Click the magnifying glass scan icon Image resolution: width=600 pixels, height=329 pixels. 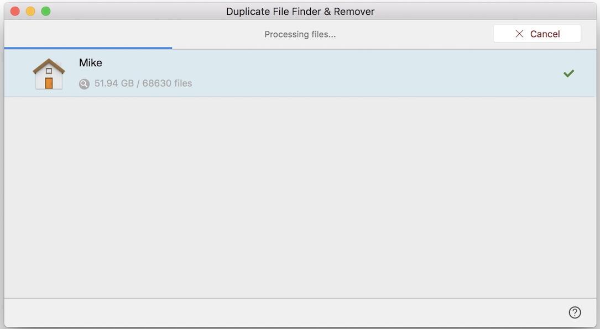pos(84,84)
